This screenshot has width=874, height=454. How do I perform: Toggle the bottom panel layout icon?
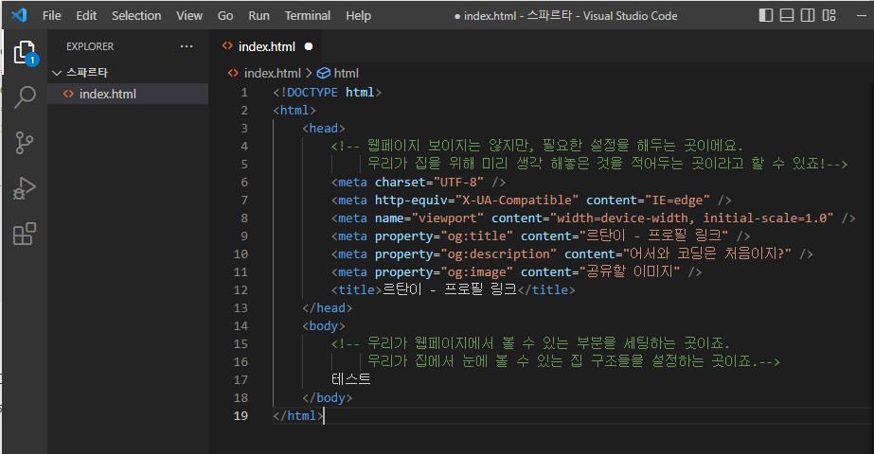tap(787, 15)
